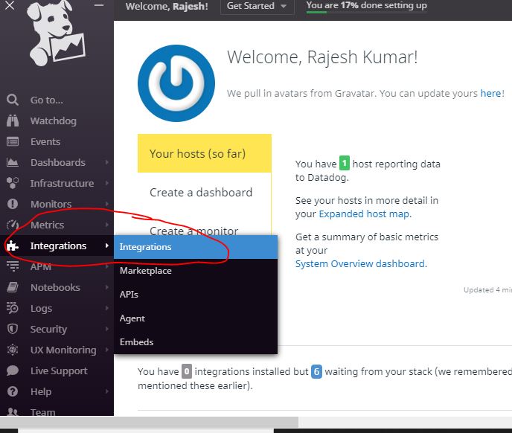Click the Live Support chat icon
The height and width of the screenshot is (433, 512).
click(x=13, y=371)
